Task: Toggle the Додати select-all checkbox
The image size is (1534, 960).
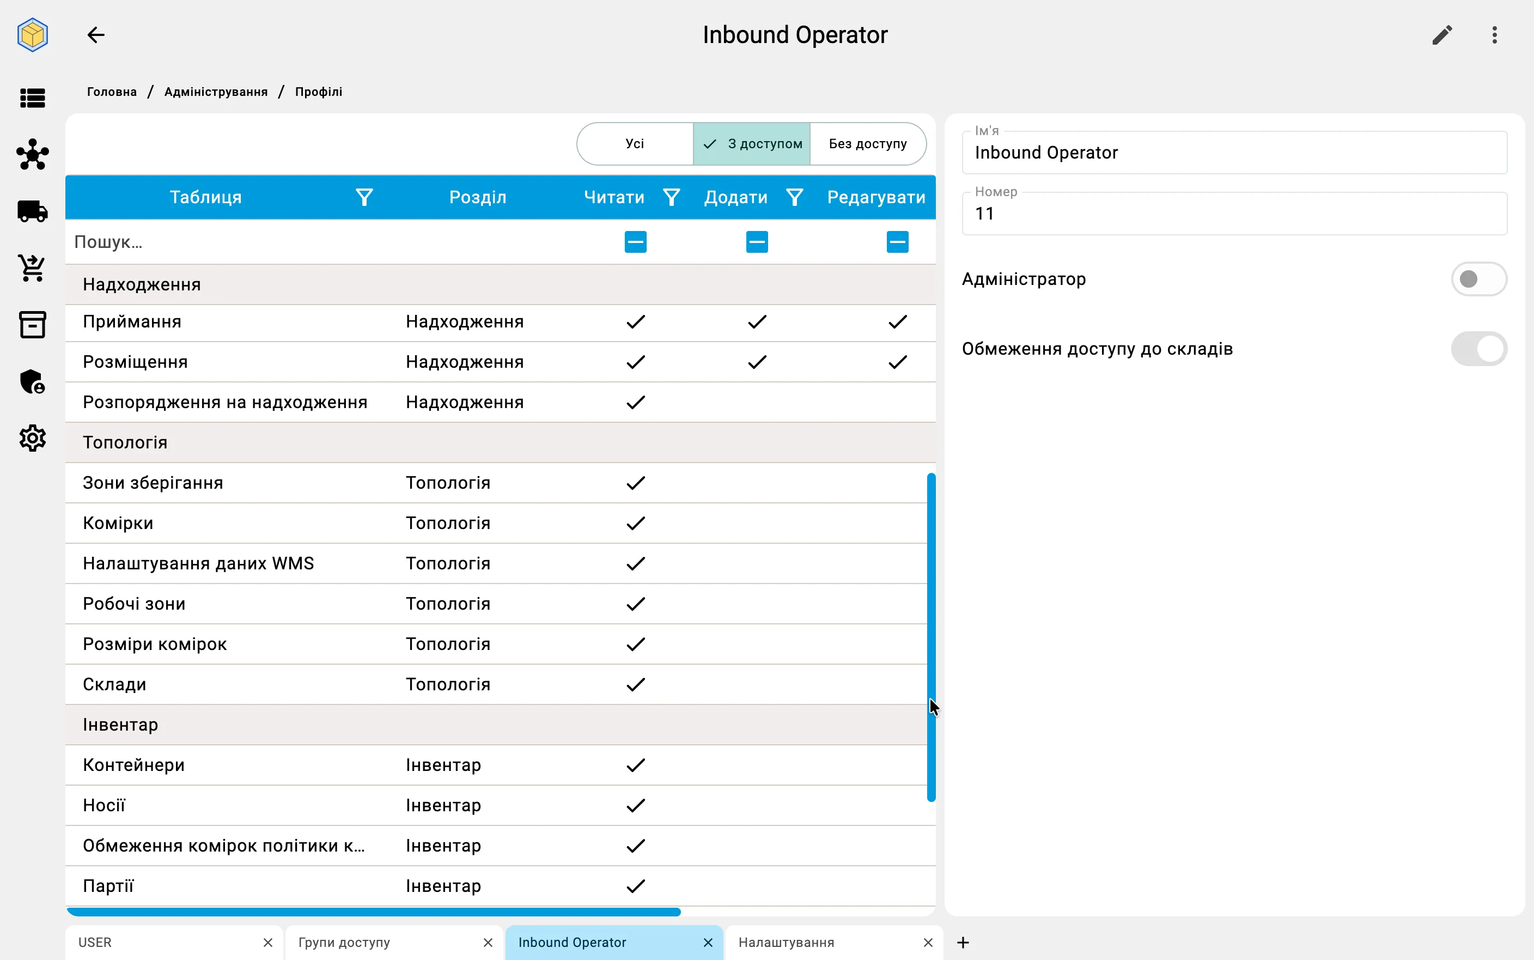Action: 757,242
